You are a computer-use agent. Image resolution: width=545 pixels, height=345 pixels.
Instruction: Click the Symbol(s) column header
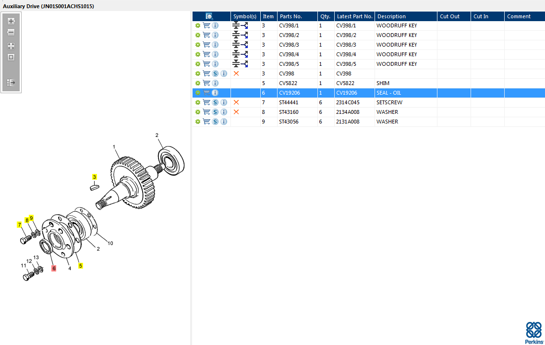coord(245,16)
